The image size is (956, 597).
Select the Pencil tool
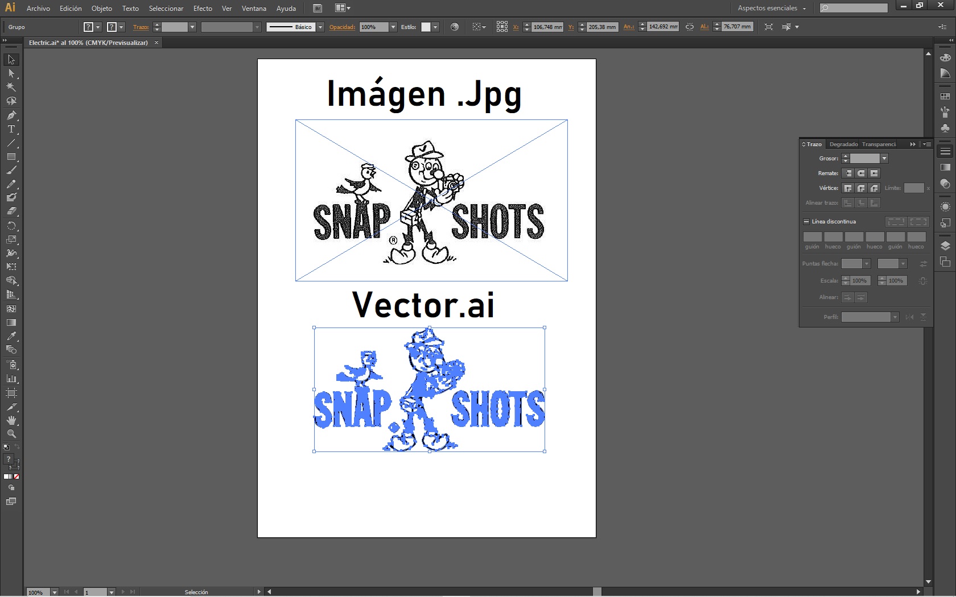11,184
